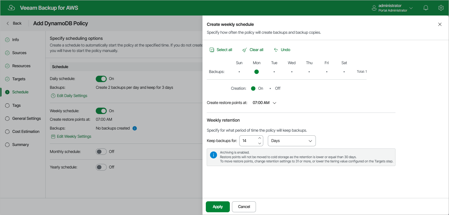The image size is (449, 215).
Task: Enable Sunday backup dot
Action: (x=239, y=72)
